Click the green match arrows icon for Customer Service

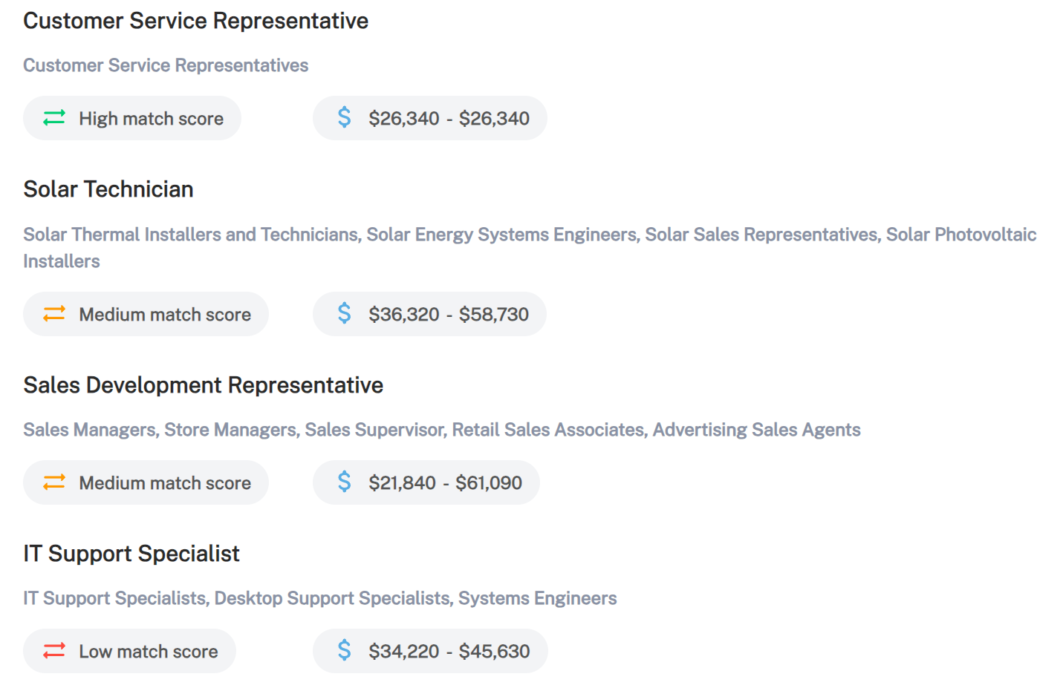[54, 118]
